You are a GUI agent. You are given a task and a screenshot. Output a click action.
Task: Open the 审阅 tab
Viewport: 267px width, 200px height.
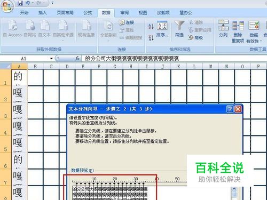124,13
